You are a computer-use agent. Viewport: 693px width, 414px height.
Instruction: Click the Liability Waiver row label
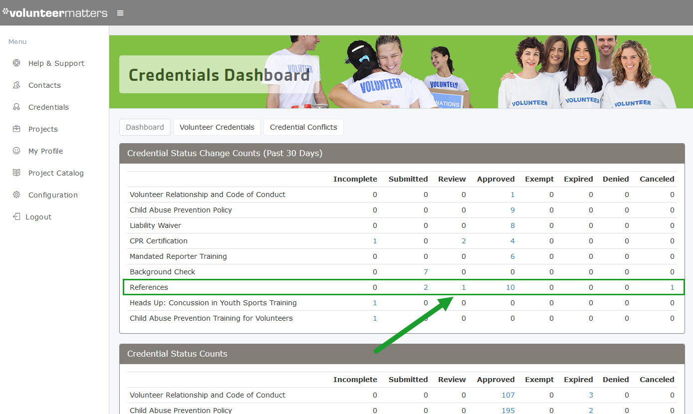155,225
